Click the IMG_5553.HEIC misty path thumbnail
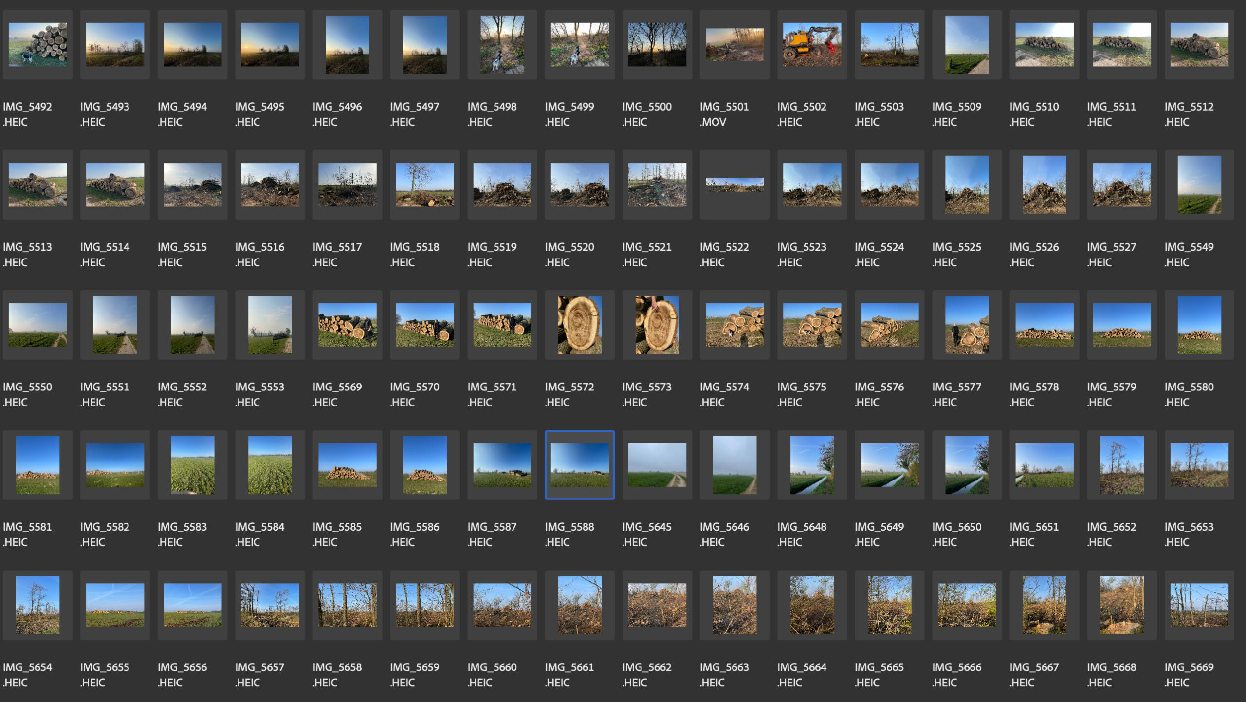Screen dimensions: 1246x702 click(270, 325)
